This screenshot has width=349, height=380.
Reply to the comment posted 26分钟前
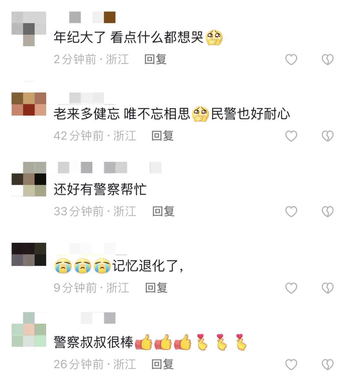[x=163, y=364]
